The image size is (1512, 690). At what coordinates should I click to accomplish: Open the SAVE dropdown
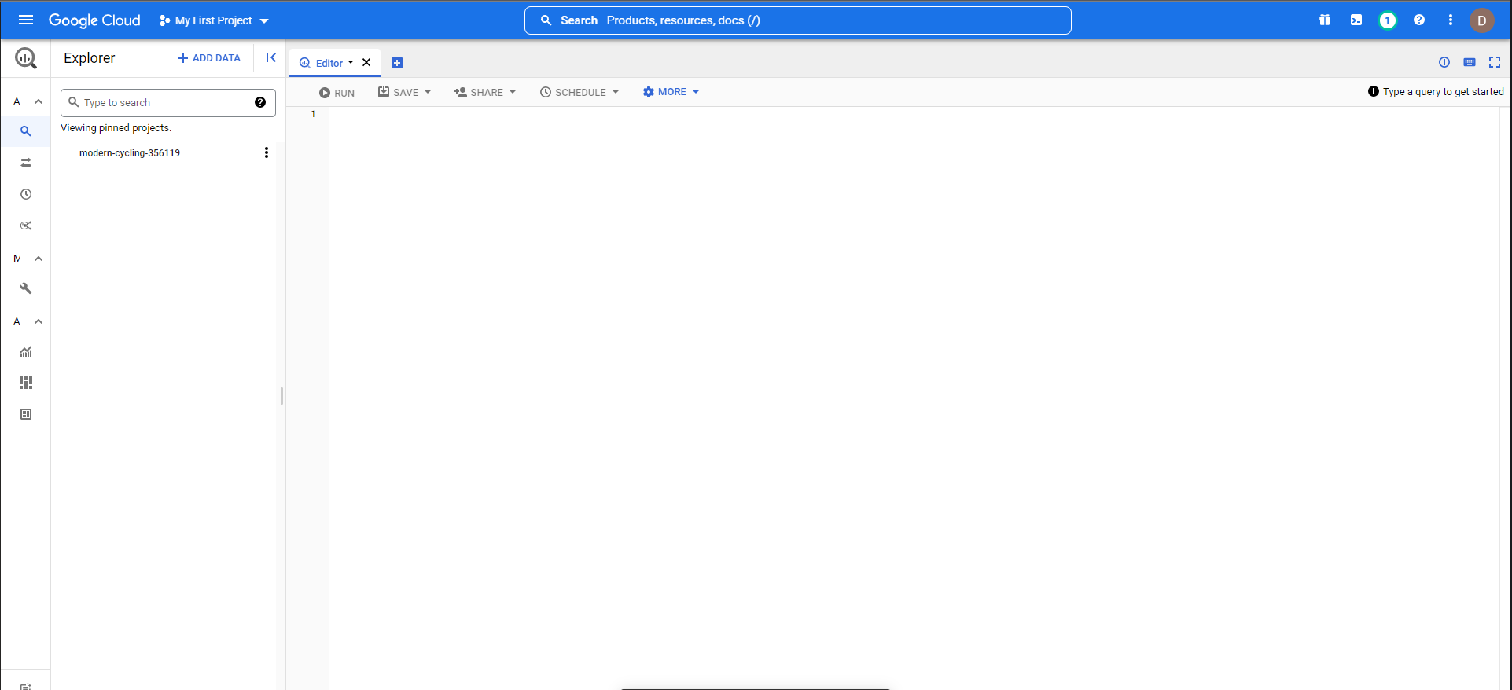coord(404,92)
